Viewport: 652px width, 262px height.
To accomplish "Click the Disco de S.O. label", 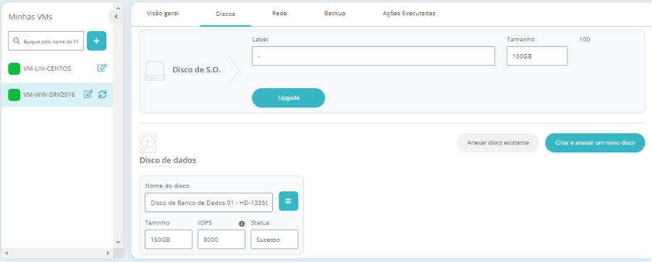I will pyautogui.click(x=197, y=70).
